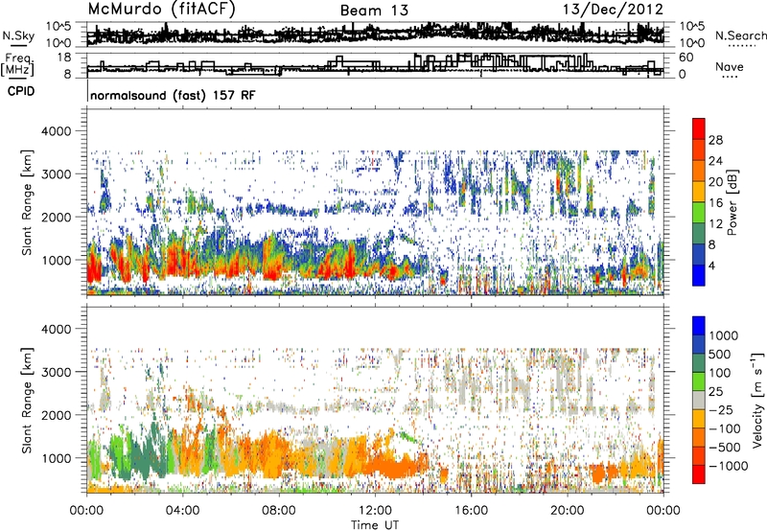
Task: Click the "08:00" time axis label
Action: tap(279, 511)
